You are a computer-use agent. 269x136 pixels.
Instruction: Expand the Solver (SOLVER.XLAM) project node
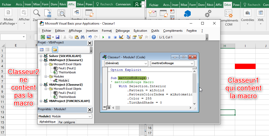pyautogui.click(x=41, y=56)
